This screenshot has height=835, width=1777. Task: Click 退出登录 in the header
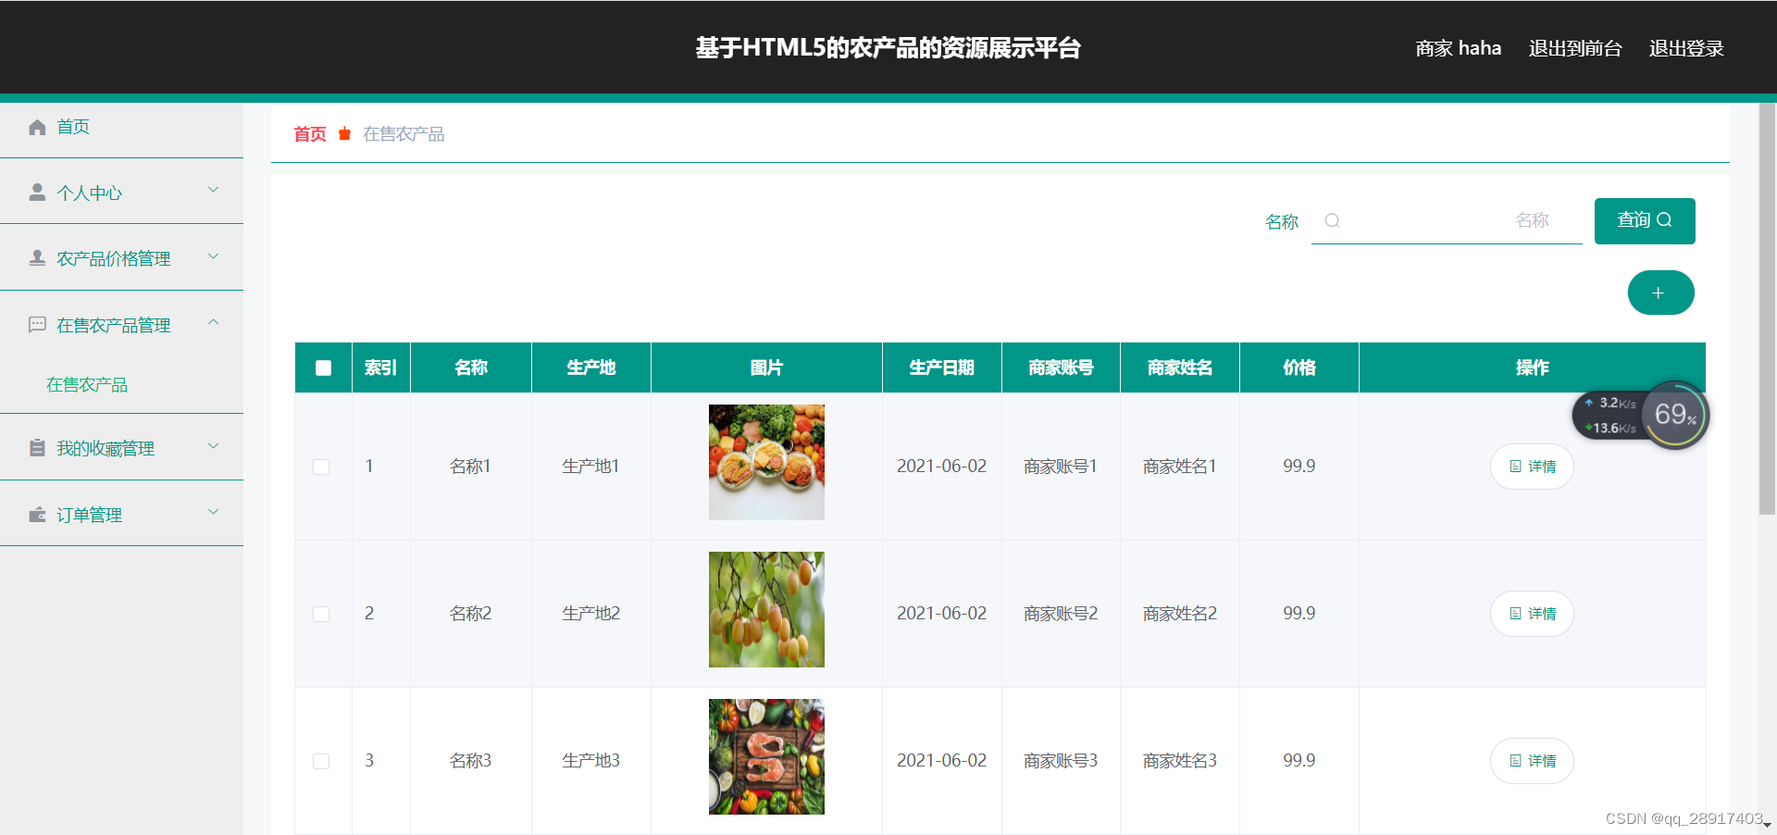click(1686, 48)
